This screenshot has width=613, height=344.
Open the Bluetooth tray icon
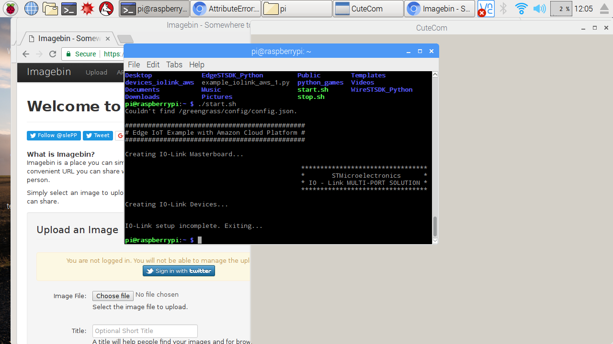503,9
